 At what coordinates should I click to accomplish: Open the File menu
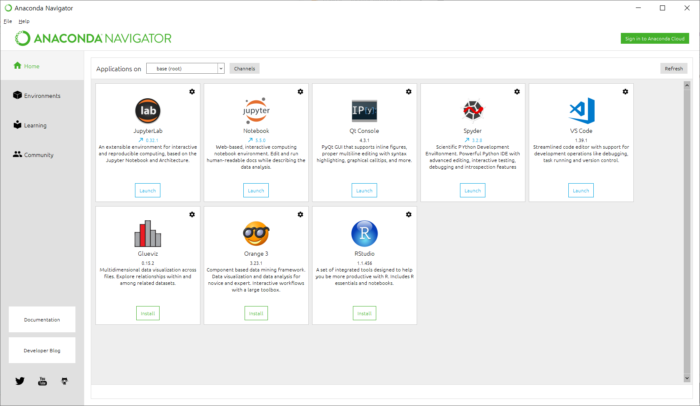(x=8, y=21)
